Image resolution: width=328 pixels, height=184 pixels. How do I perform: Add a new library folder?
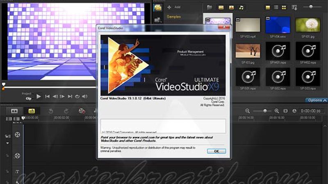coord(174,7)
